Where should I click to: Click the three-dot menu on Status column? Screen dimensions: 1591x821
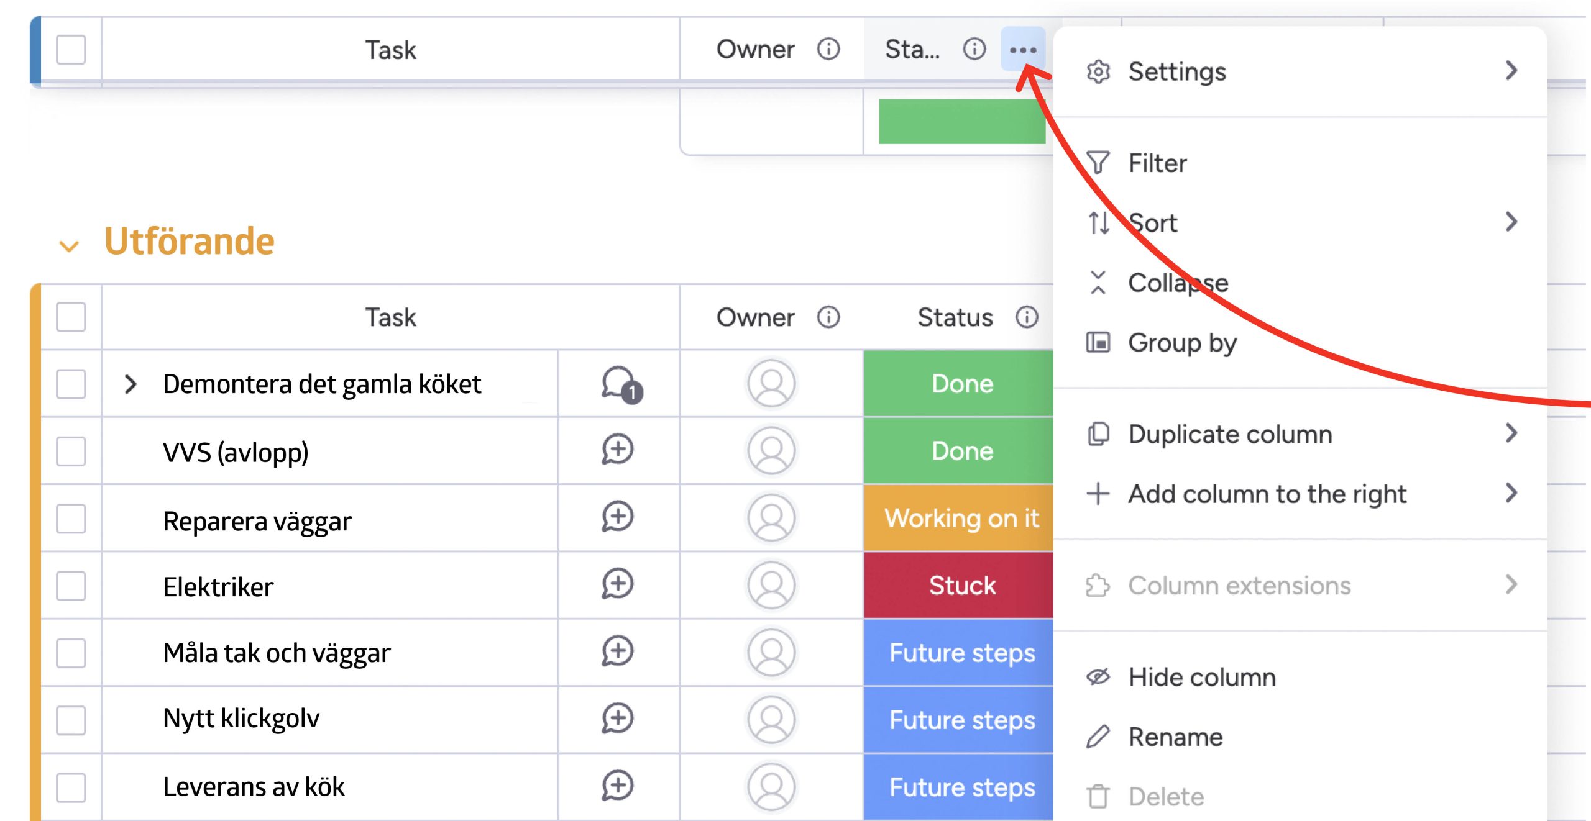[x=1022, y=50]
